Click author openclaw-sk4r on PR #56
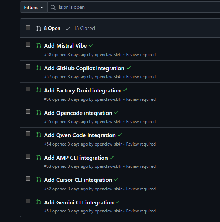 click(108, 99)
